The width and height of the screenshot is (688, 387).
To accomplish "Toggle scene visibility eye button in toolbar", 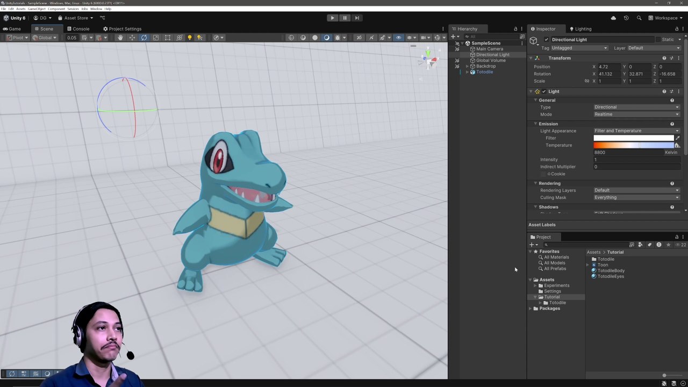I will tap(398, 38).
